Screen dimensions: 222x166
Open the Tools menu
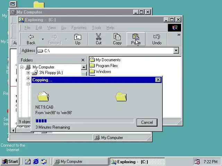[96, 28]
